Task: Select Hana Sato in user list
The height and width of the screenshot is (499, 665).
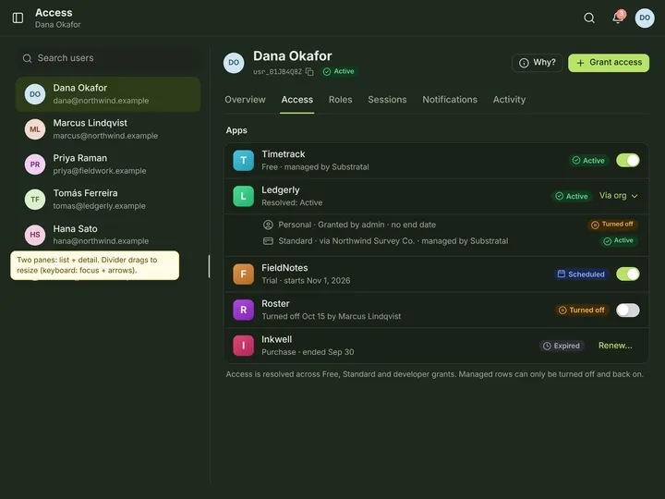Action: tap(108, 235)
